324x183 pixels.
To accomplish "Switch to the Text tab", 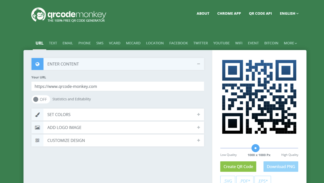I will tap(53, 43).
